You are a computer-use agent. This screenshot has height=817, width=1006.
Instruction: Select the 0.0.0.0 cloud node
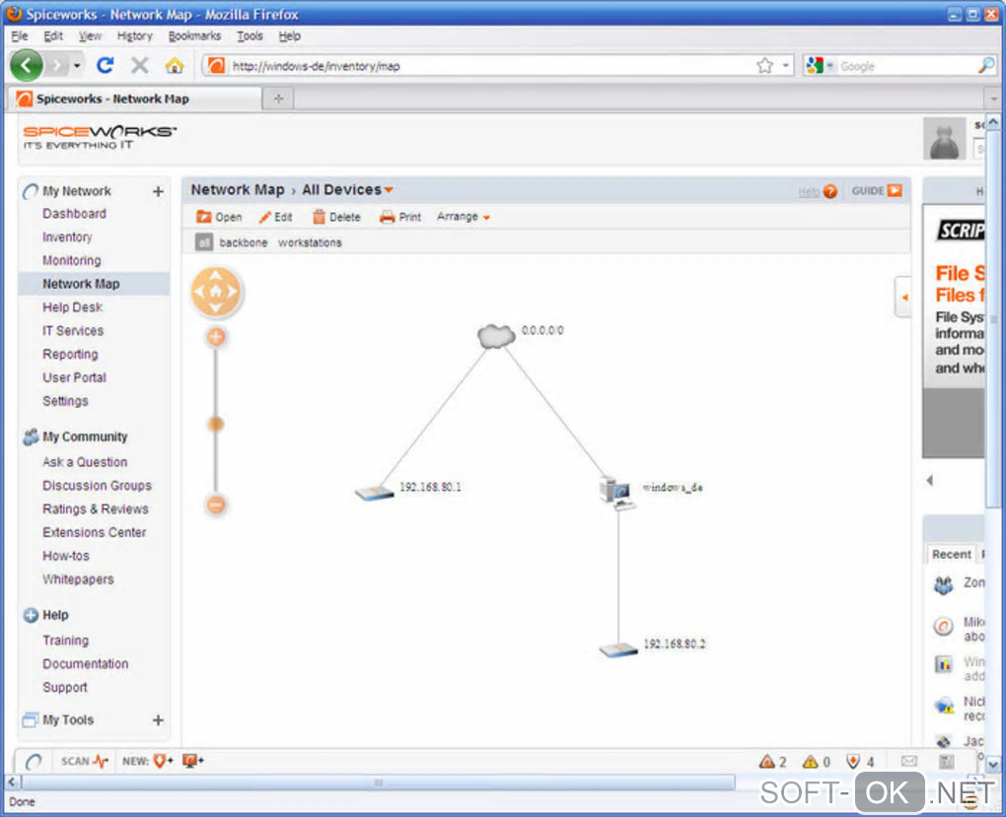[496, 335]
